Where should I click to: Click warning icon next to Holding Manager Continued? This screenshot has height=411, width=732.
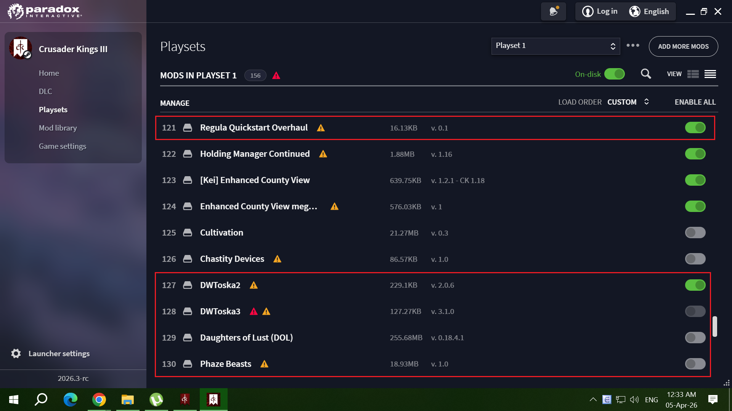323,154
